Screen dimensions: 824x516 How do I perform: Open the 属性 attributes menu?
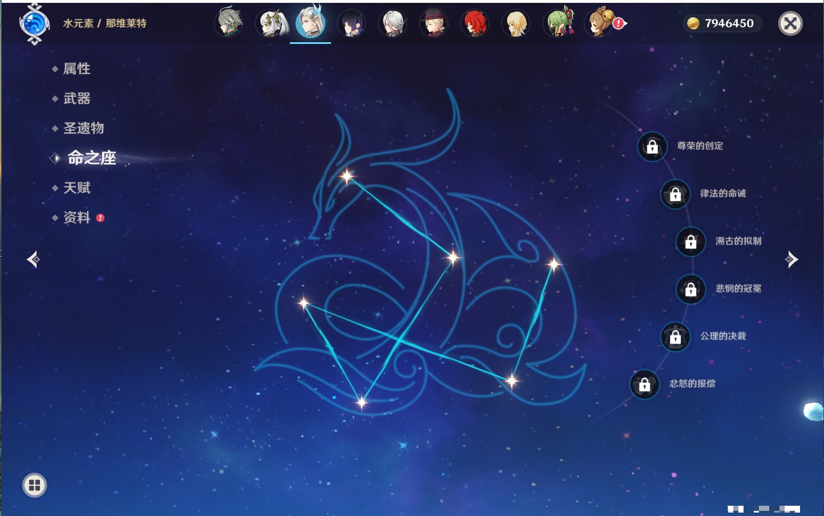(76, 69)
